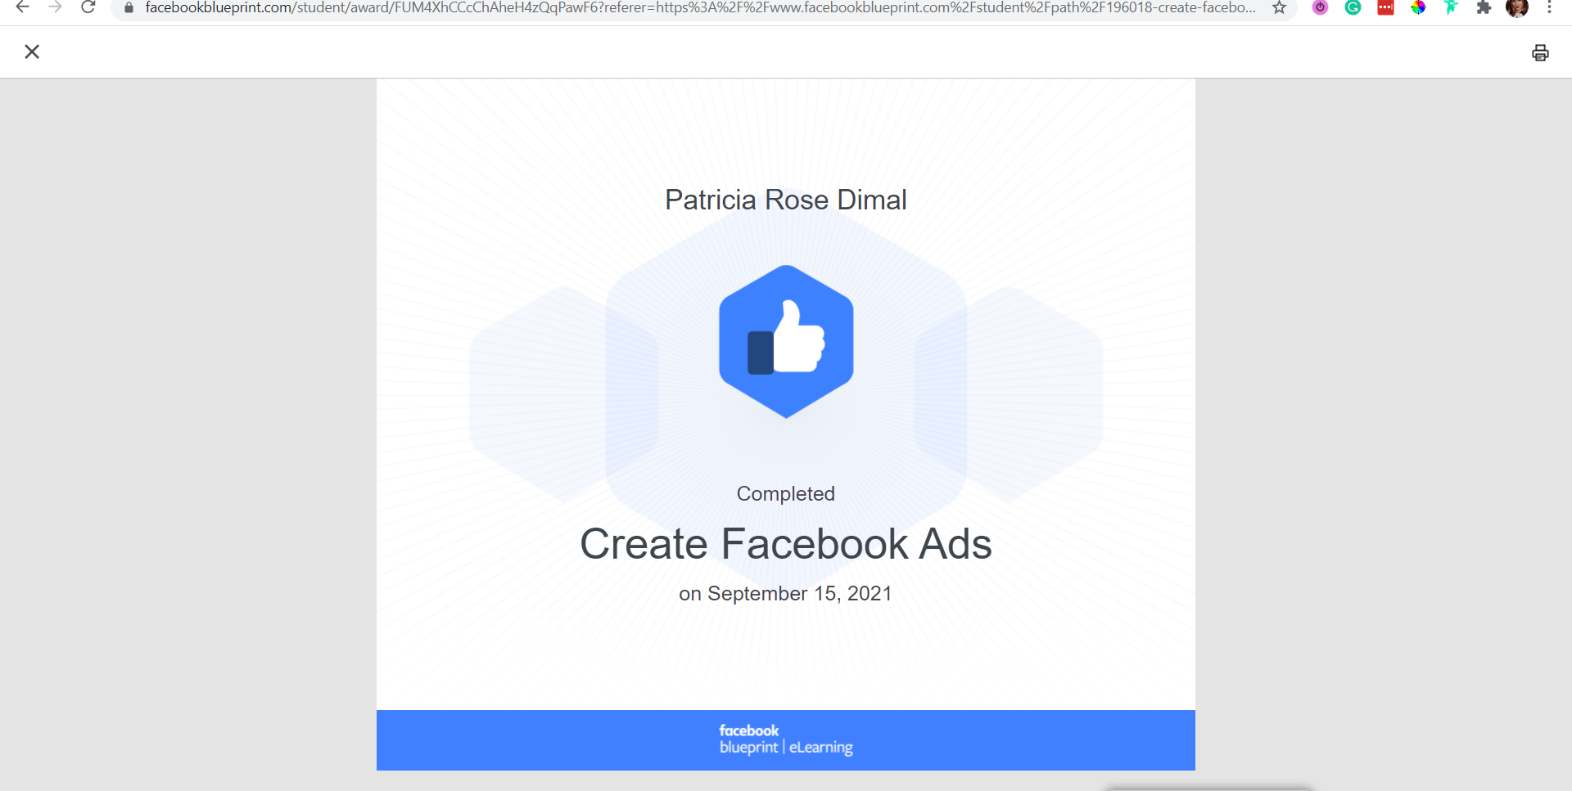1572x791 pixels.
Task: Click the forward navigation arrow
Action: coord(55,8)
